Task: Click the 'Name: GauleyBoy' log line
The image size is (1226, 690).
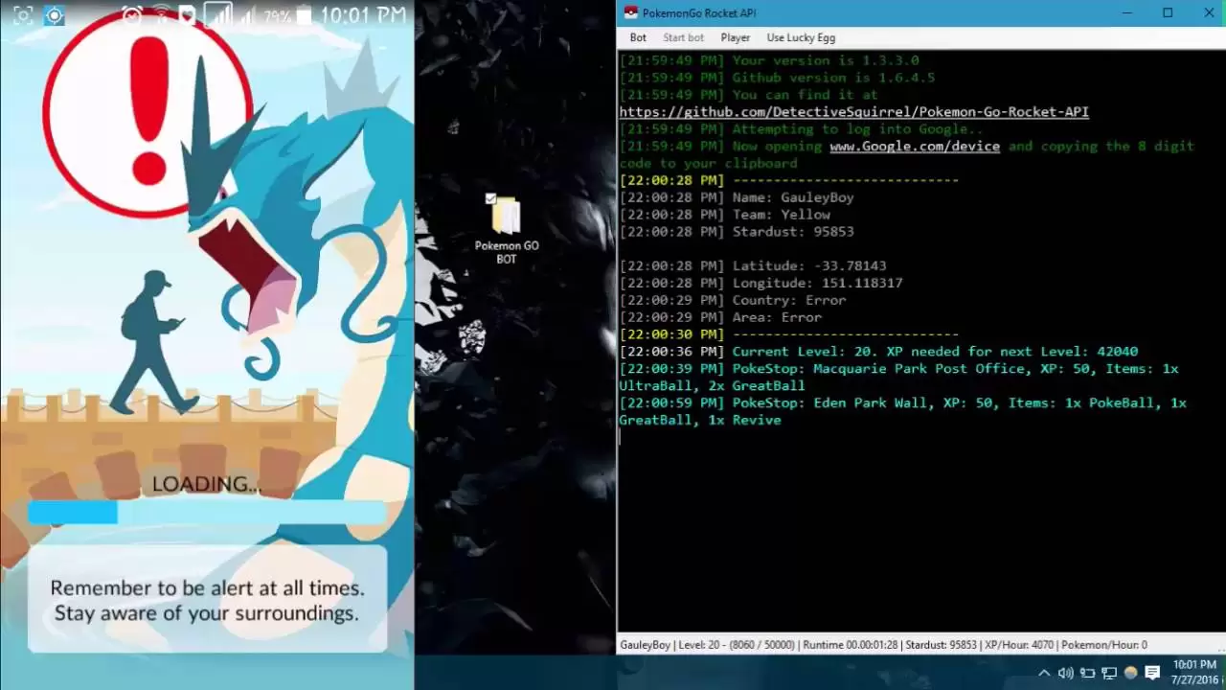Action: pos(737,197)
